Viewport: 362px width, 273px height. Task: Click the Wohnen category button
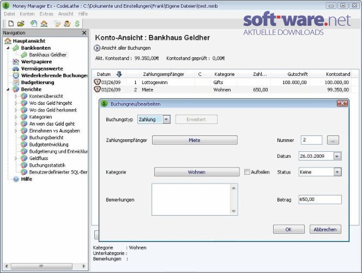[197, 172]
